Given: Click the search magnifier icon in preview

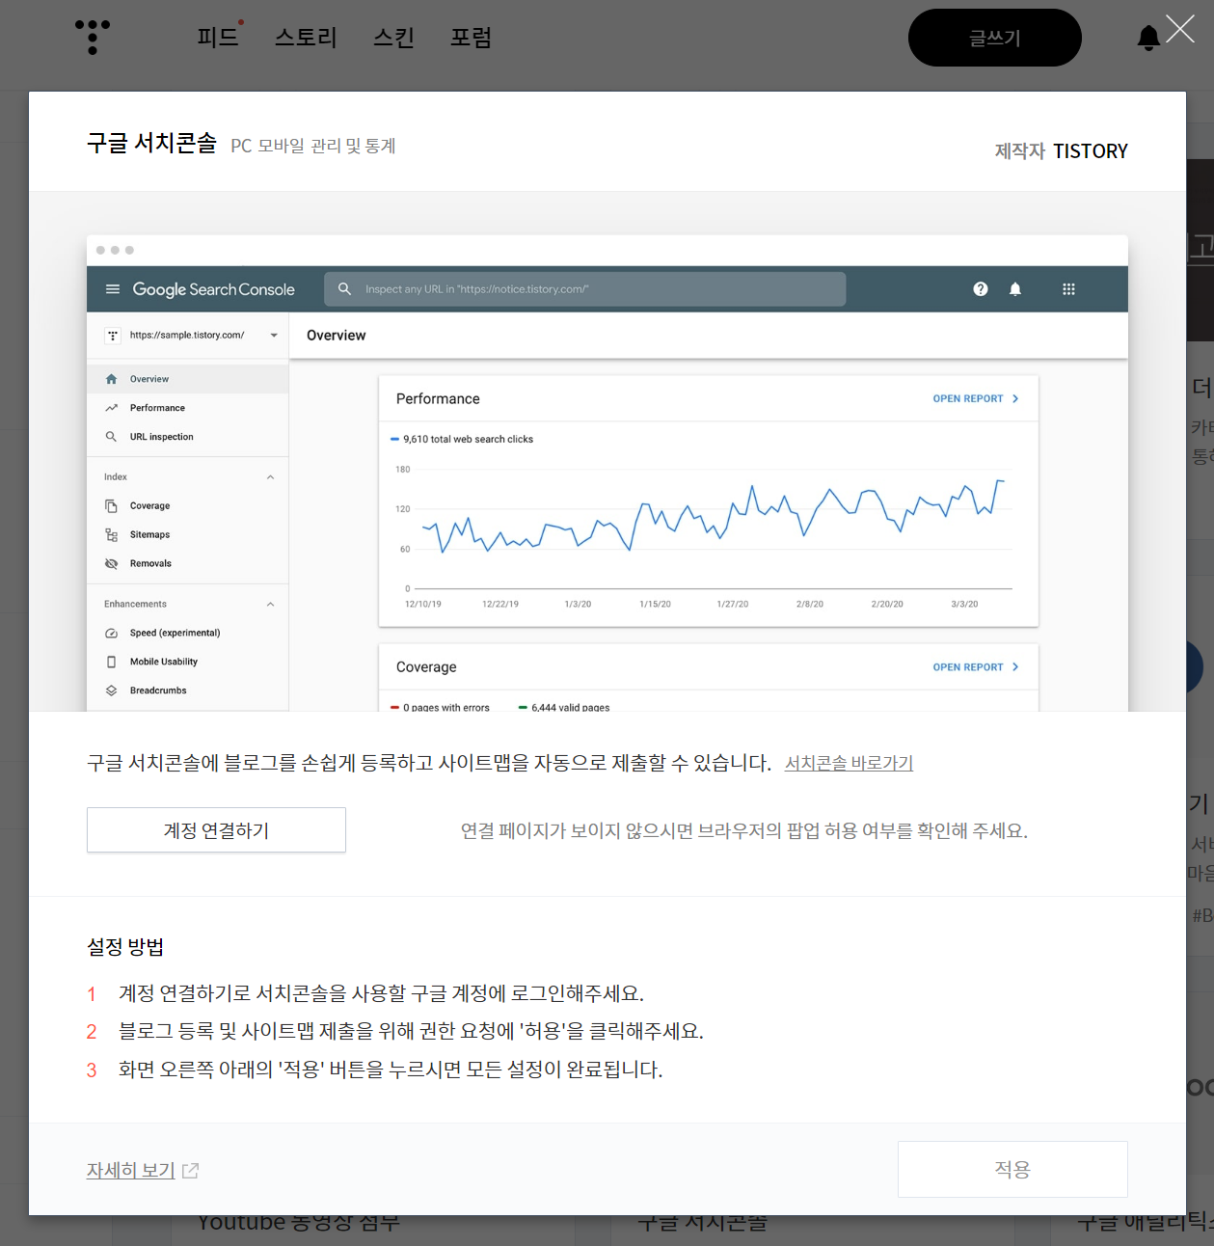Looking at the screenshot, I should 344,289.
